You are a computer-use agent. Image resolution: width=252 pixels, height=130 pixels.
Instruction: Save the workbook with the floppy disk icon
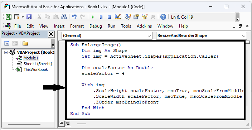(29, 17)
